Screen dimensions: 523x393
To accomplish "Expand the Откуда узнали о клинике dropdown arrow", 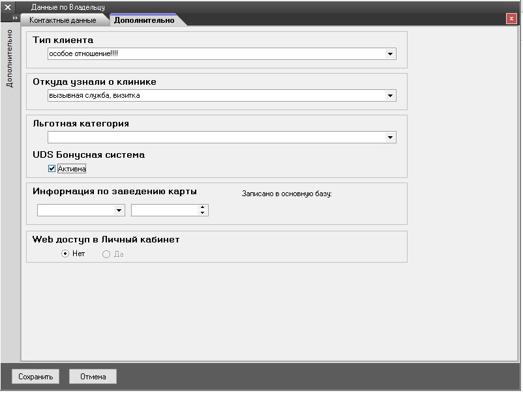I will 390,96.
